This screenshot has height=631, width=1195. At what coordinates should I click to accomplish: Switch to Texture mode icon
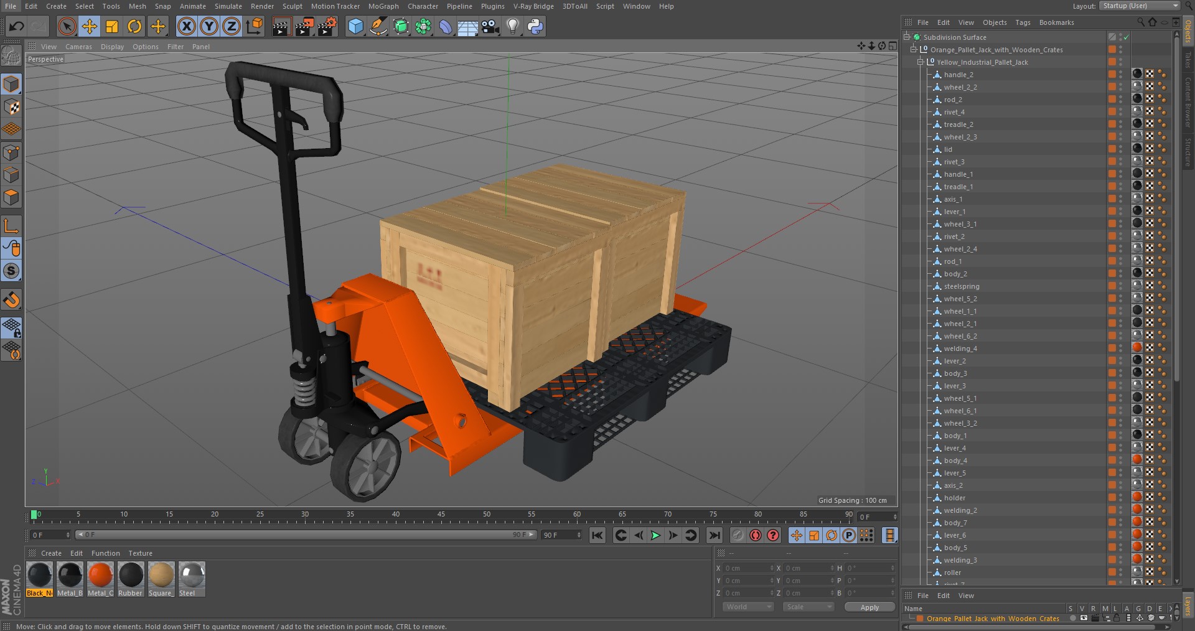11,107
